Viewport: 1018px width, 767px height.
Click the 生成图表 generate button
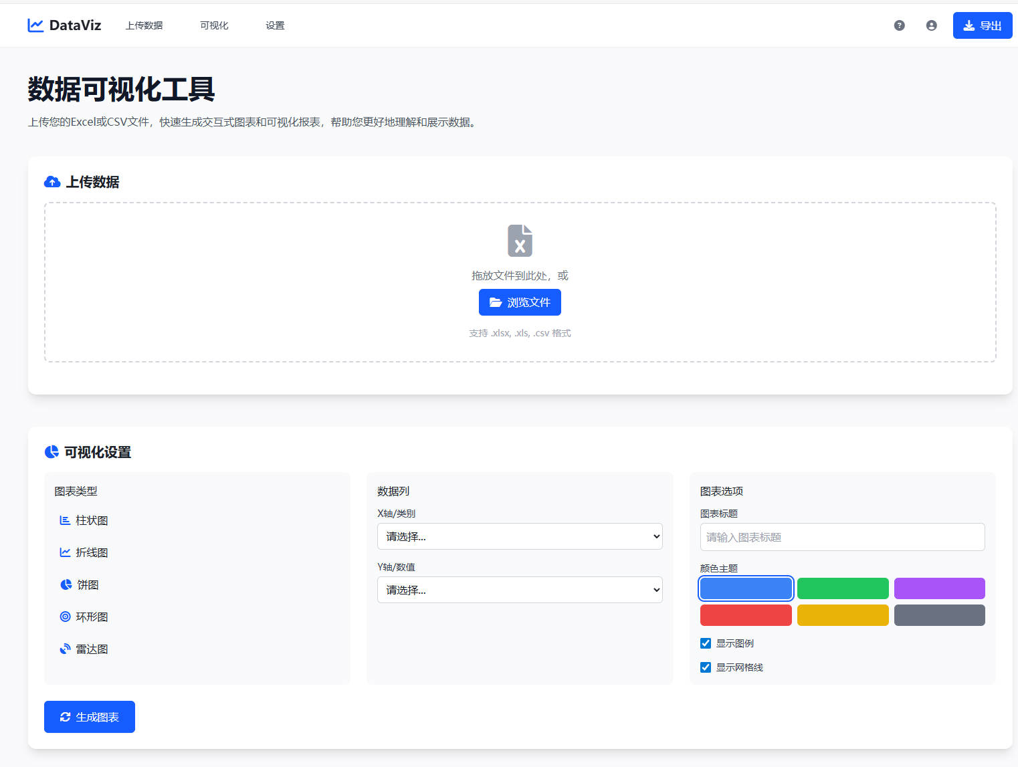point(90,717)
